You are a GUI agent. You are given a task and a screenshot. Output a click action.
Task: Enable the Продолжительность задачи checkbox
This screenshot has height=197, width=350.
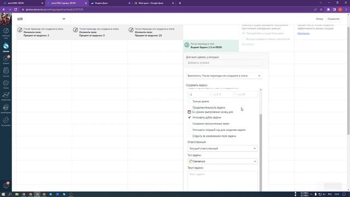pyautogui.click(x=190, y=107)
